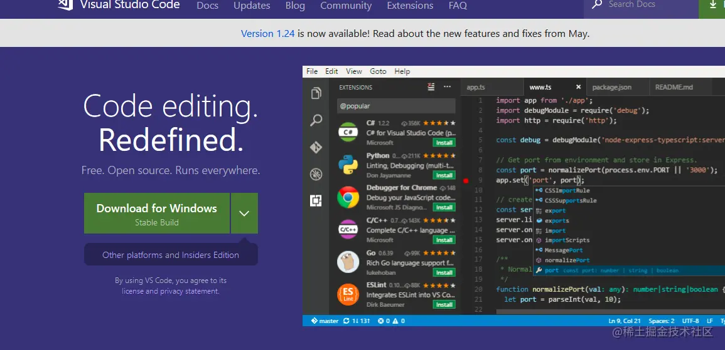Open the Blog navigation item
The height and width of the screenshot is (350, 725).
[295, 6]
